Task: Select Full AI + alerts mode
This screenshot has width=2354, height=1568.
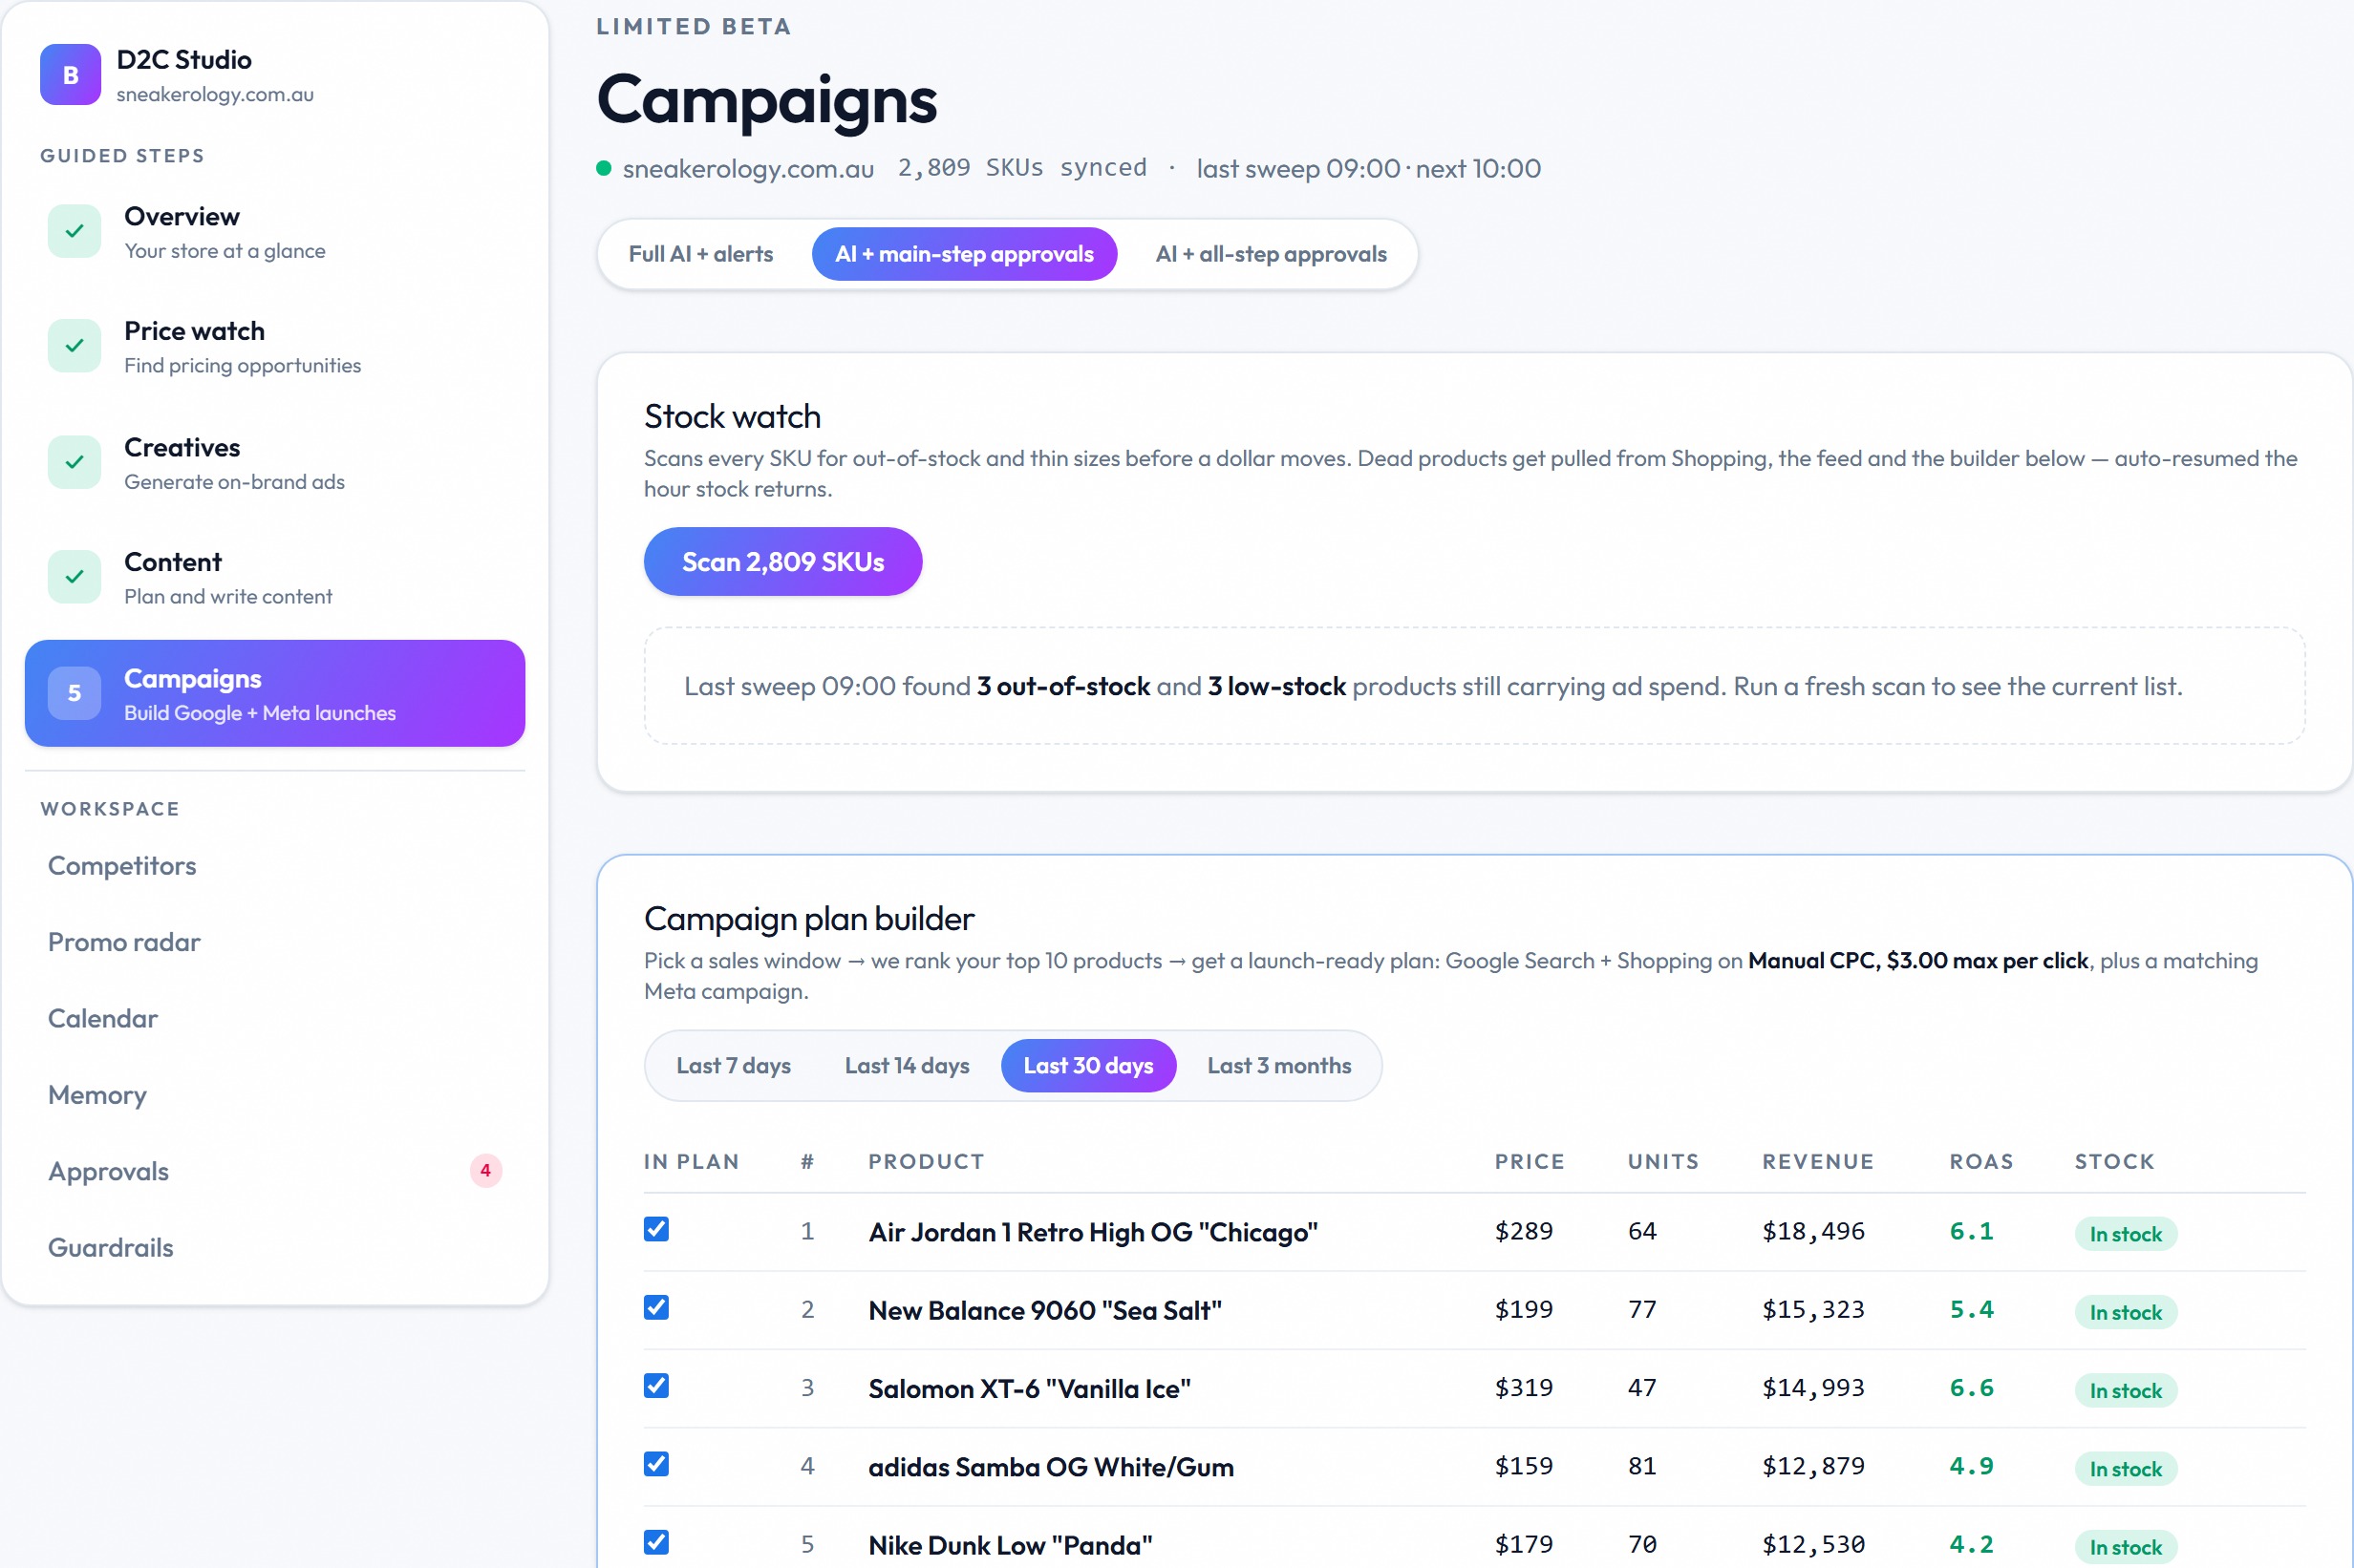Action: (700, 254)
